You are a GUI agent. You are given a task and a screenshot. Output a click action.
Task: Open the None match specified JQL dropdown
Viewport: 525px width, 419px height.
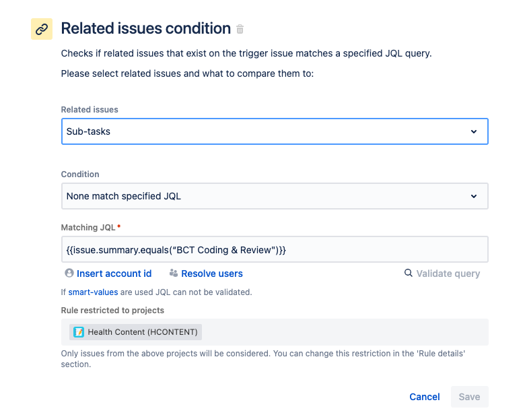[275, 196]
